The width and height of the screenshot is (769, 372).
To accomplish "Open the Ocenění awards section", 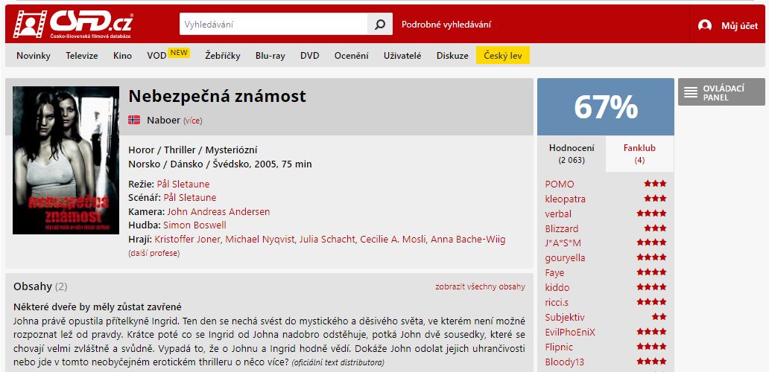I will (x=351, y=56).
